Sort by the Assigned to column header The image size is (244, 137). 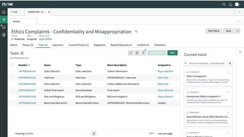click(x=164, y=65)
